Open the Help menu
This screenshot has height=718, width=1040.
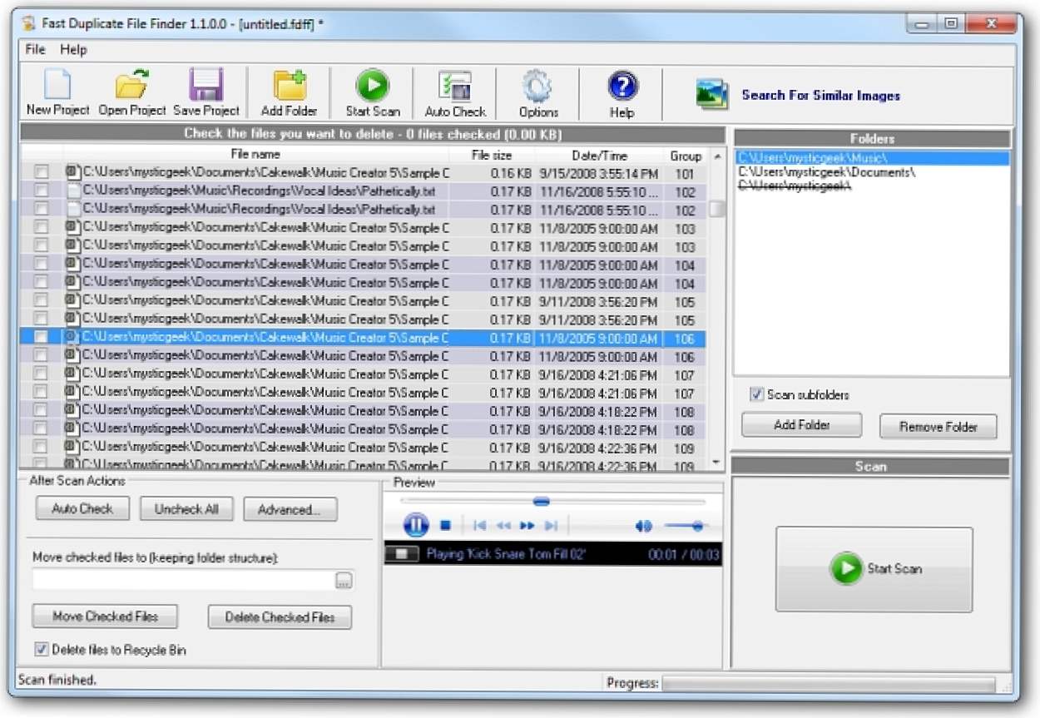pos(73,50)
